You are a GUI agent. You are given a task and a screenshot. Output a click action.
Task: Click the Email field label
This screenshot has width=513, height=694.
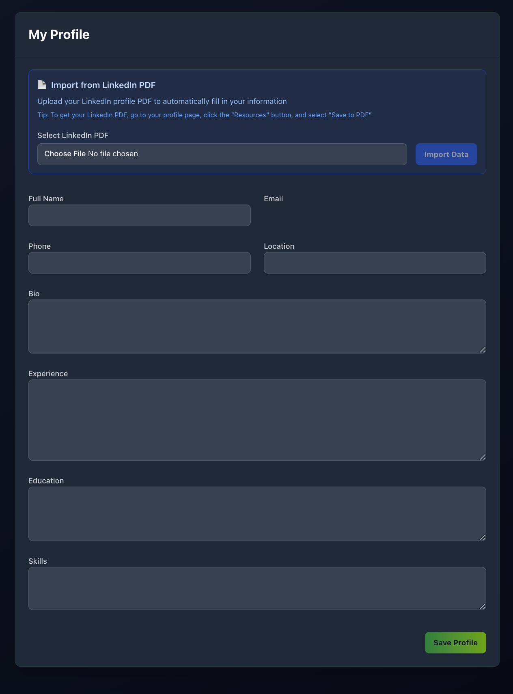click(x=273, y=199)
